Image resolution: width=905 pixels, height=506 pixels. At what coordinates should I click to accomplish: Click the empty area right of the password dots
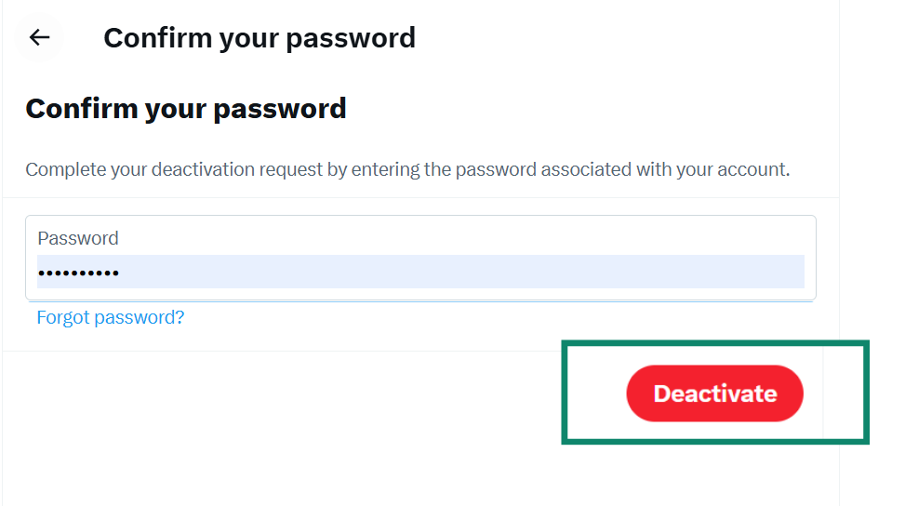pos(465,273)
